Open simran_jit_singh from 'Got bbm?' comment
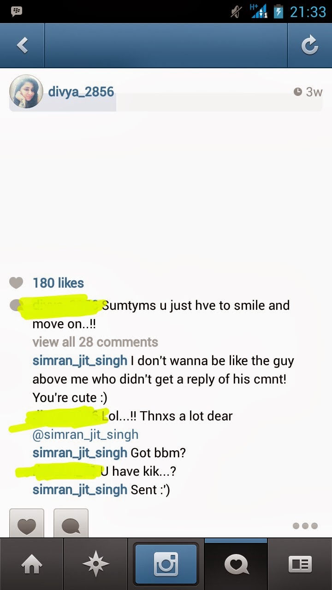332x590 pixels. pos(80,453)
